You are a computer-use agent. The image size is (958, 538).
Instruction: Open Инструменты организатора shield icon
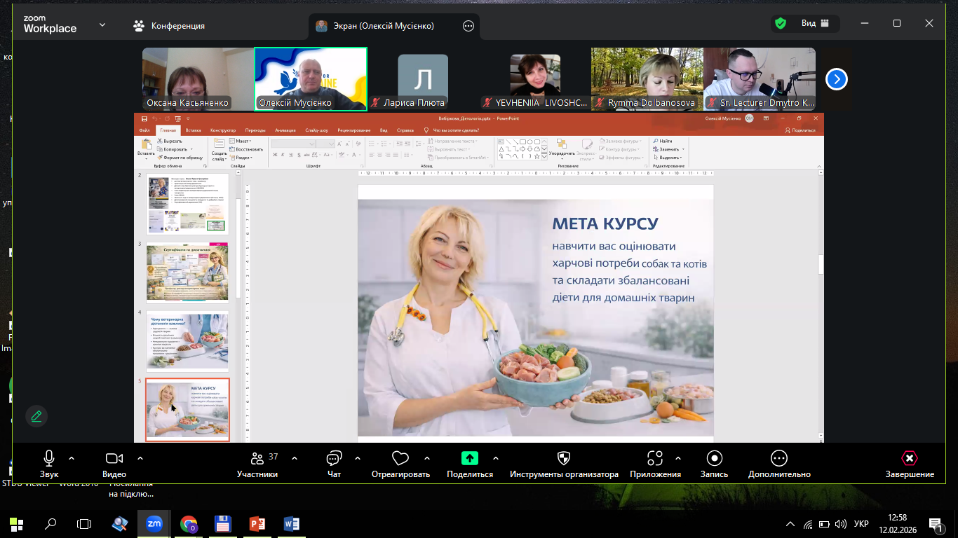pos(564,458)
